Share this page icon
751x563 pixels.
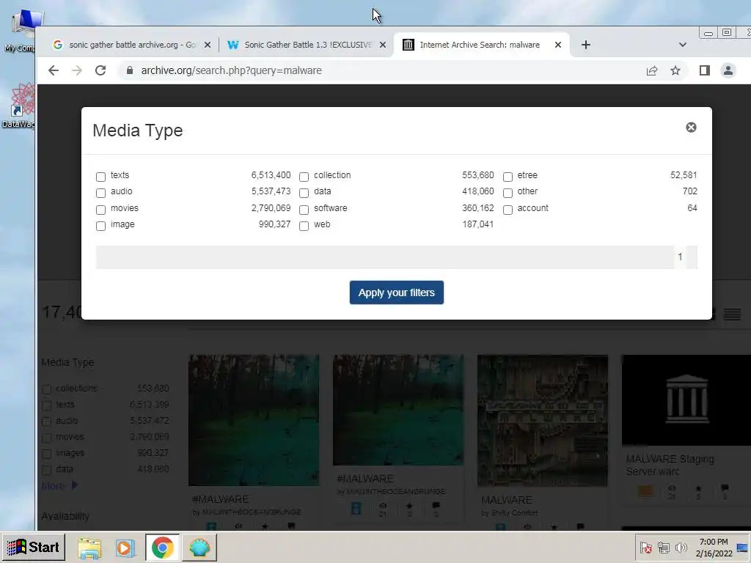click(652, 71)
